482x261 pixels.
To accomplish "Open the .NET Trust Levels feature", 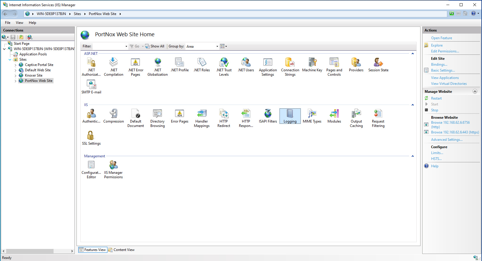I will tap(224, 67).
